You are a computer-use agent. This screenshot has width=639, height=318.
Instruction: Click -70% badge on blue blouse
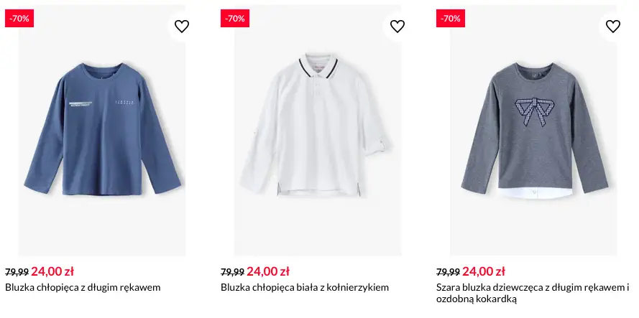19,19
